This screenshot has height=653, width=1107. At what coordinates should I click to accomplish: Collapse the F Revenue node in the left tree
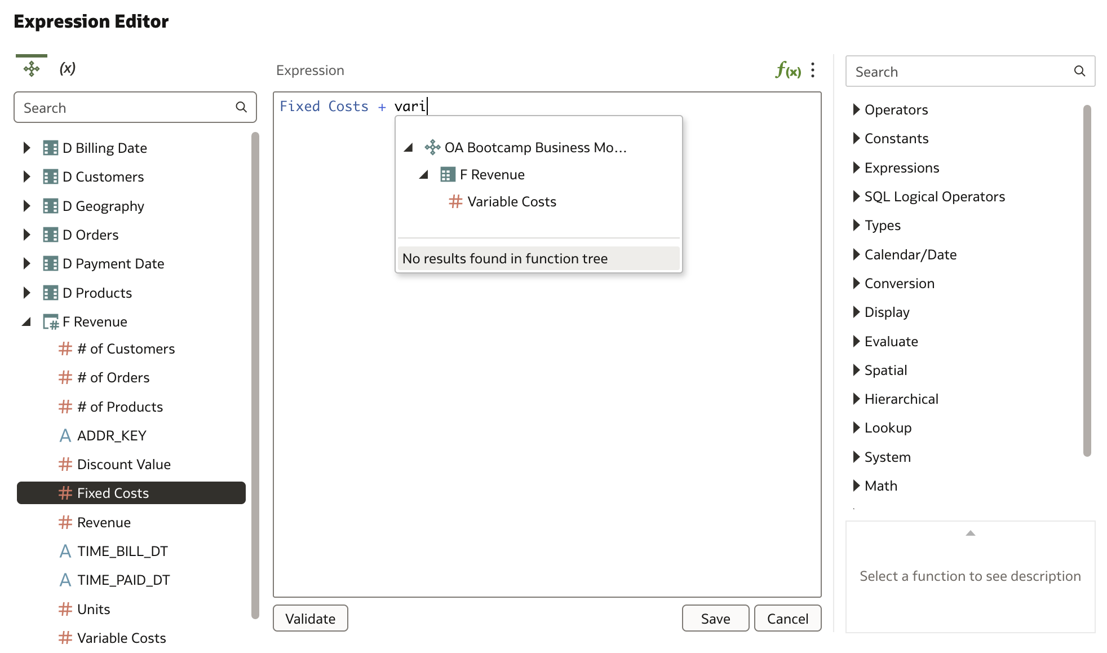[26, 322]
